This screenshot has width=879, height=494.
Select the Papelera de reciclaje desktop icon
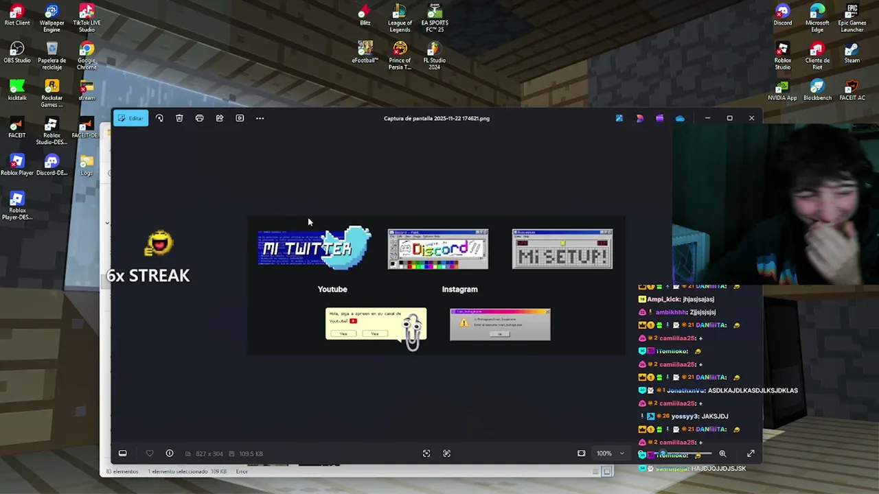tap(52, 56)
